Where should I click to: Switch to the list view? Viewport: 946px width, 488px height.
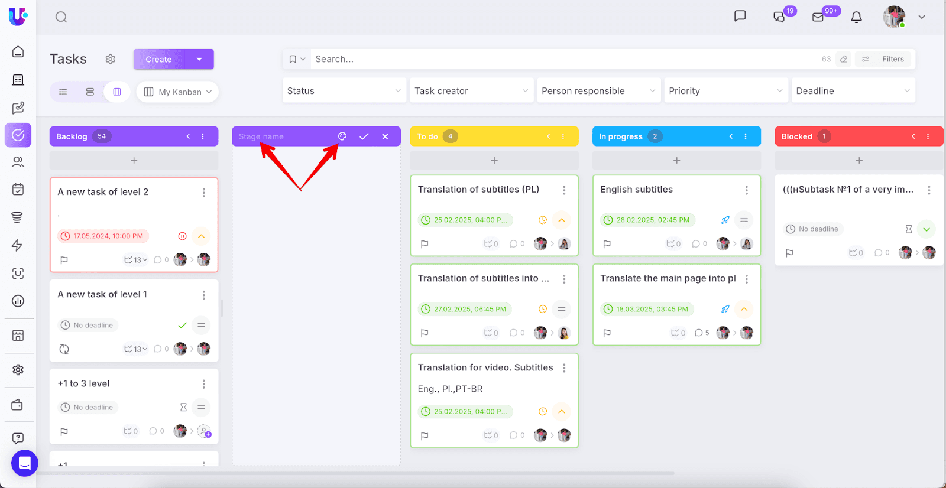click(63, 92)
